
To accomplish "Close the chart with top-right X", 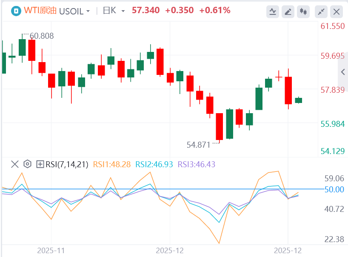I will (337, 11).
